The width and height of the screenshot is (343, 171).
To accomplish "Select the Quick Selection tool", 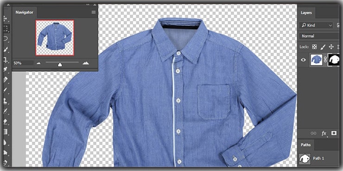I will coord(6,49).
